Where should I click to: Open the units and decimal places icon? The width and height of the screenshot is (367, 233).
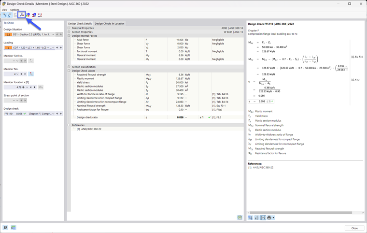point(14,228)
